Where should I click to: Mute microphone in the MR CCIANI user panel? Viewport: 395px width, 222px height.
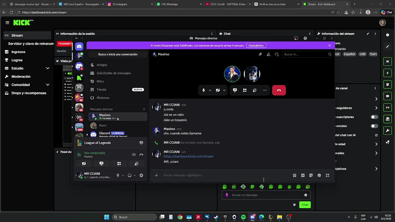pos(118,175)
